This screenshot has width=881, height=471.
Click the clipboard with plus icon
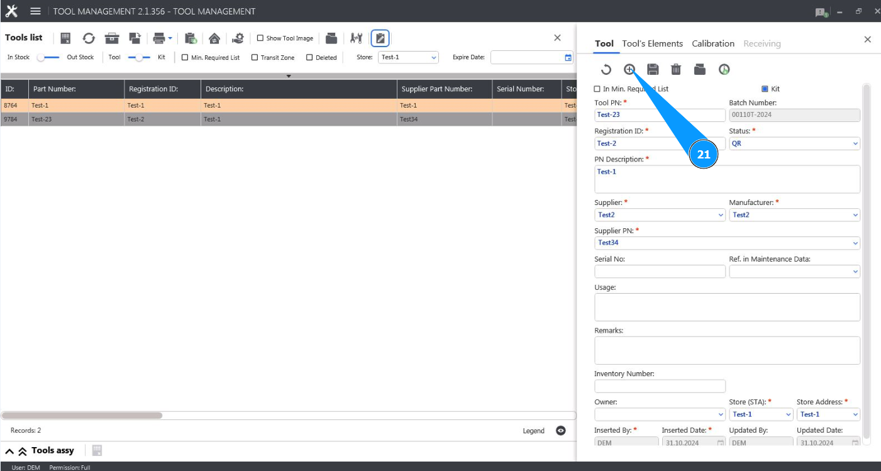(191, 38)
